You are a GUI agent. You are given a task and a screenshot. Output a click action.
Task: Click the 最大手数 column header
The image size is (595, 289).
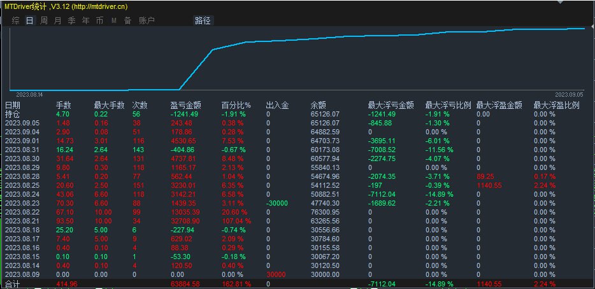coord(110,106)
